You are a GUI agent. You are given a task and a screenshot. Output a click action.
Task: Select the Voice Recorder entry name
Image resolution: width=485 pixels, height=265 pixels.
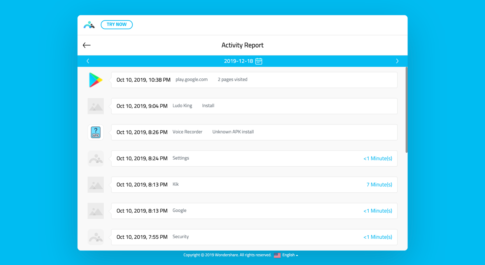pyautogui.click(x=187, y=132)
